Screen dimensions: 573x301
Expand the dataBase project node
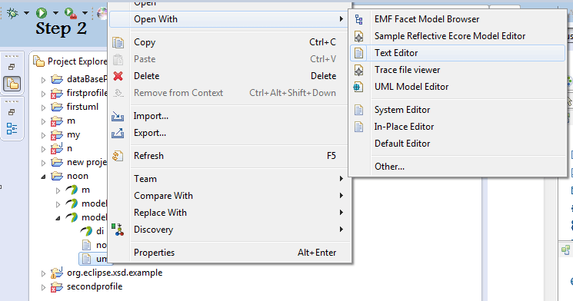point(43,80)
